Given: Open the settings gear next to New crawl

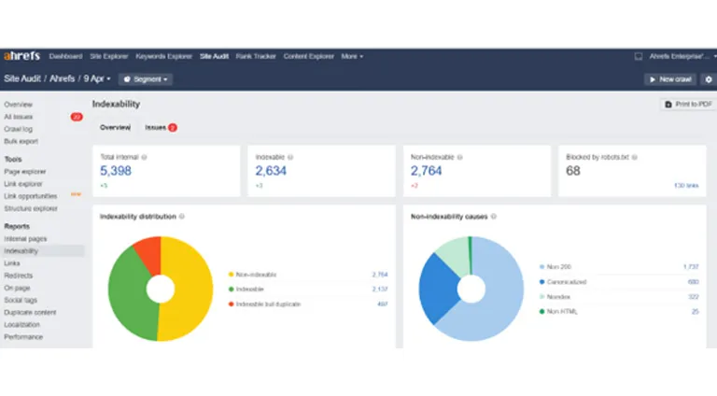Looking at the screenshot, I should (709, 79).
